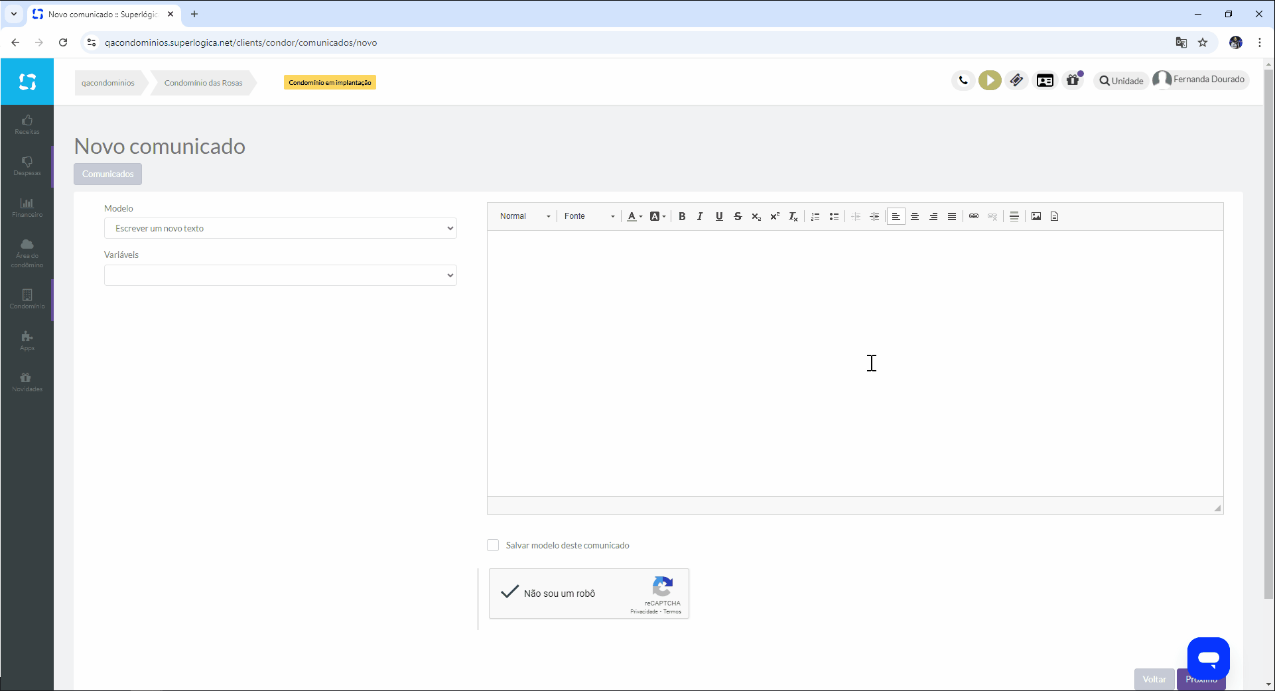Insert an image into the editor
This screenshot has width=1275, height=691.
pos(1036,216)
